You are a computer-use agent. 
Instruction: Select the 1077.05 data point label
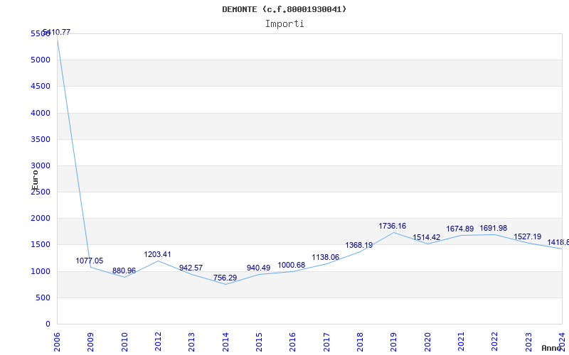[x=90, y=261]
